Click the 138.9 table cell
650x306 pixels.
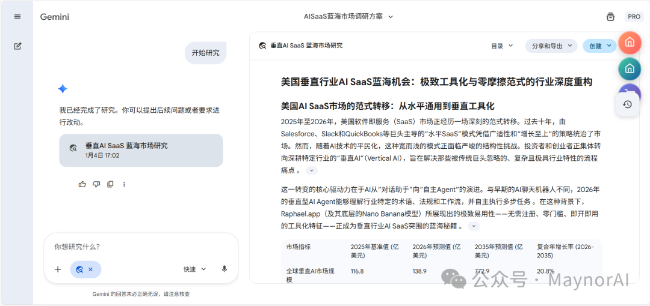click(419, 271)
